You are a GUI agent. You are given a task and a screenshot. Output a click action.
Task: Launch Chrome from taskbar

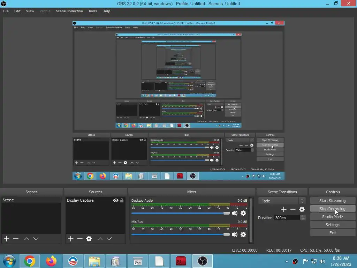click(x=29, y=261)
